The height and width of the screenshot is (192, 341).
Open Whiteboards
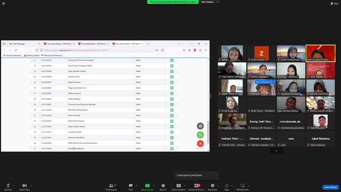pyautogui.click(x=242, y=187)
